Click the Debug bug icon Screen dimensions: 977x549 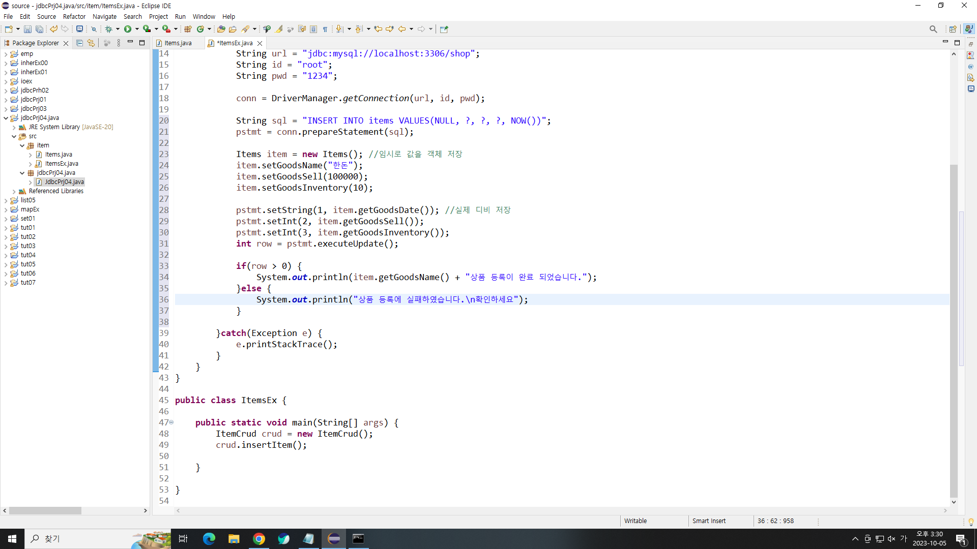pos(108,29)
